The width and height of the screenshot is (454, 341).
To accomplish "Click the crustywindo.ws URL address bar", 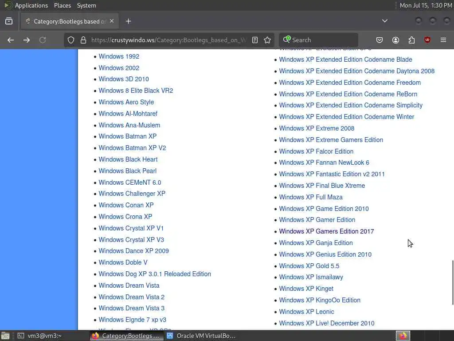I will (168, 40).
